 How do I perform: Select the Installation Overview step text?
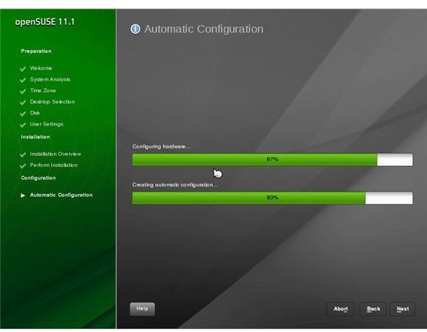pyautogui.click(x=56, y=154)
